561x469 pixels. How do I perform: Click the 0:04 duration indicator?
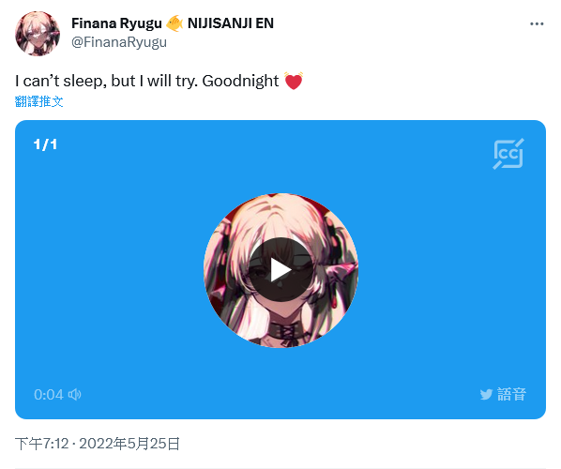point(49,395)
